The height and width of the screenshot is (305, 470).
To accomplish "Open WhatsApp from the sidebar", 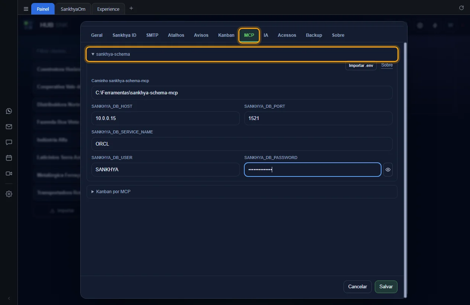I will (x=9, y=111).
